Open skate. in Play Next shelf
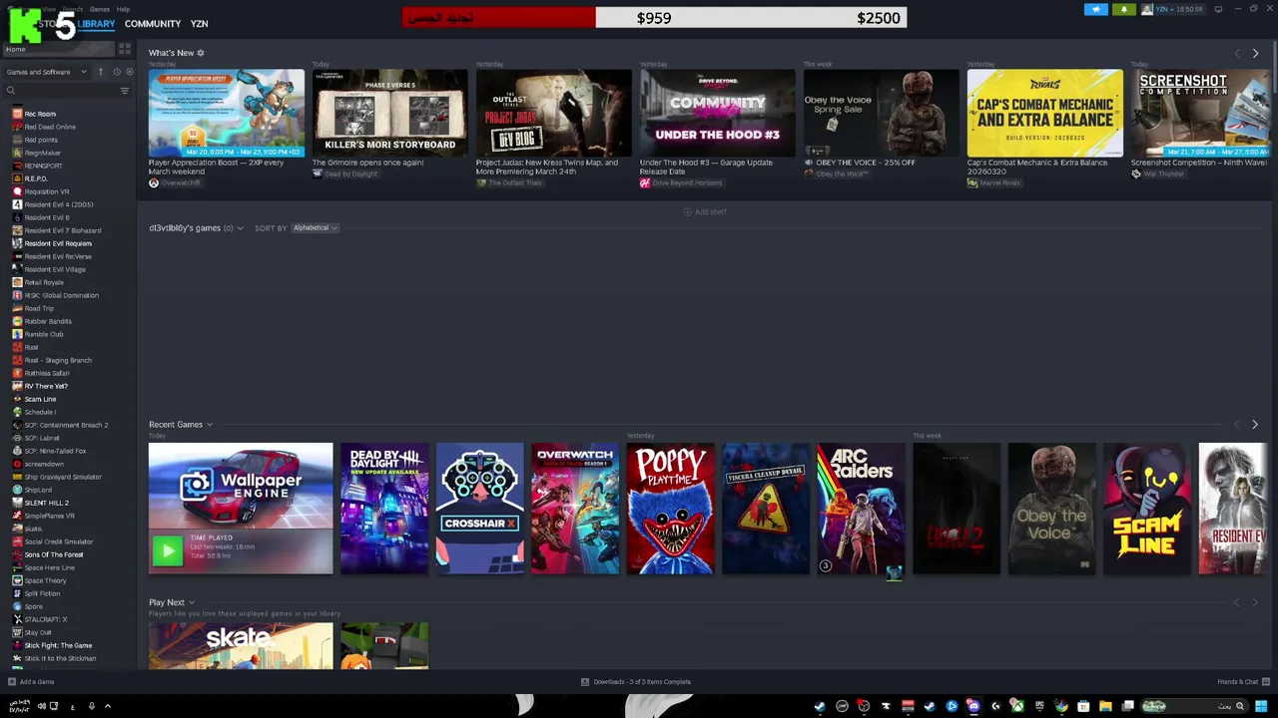 pos(241,645)
